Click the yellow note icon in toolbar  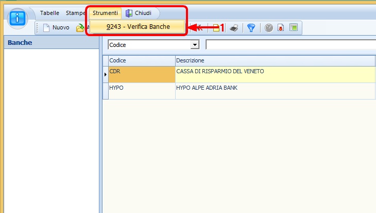216,28
